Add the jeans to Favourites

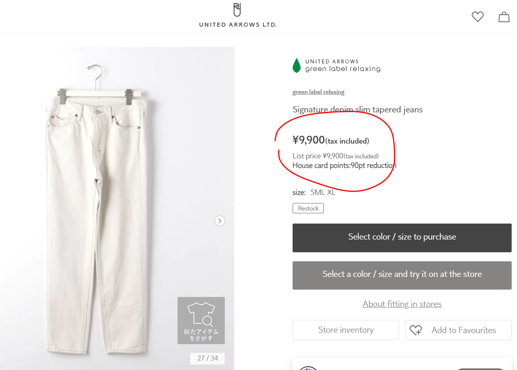pos(458,330)
